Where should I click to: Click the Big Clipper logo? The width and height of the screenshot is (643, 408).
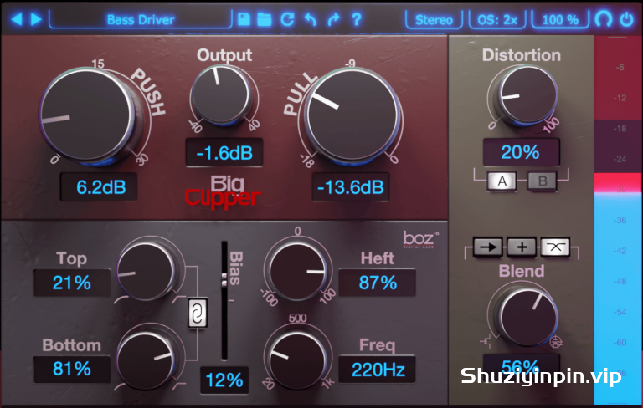(223, 191)
